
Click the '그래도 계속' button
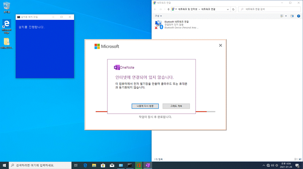click(x=176, y=106)
